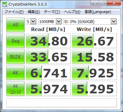This screenshot has height=112, width=123.
Task: Start all benchmarks with All button
Action: click(x=15, y=25)
